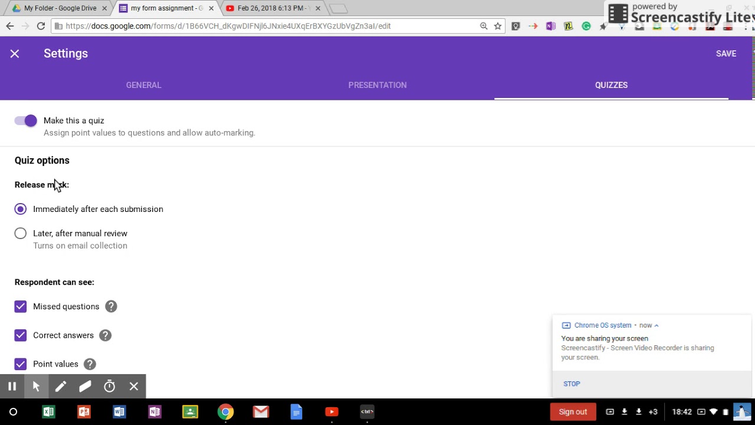Click the Grammarly extension icon

(x=586, y=26)
